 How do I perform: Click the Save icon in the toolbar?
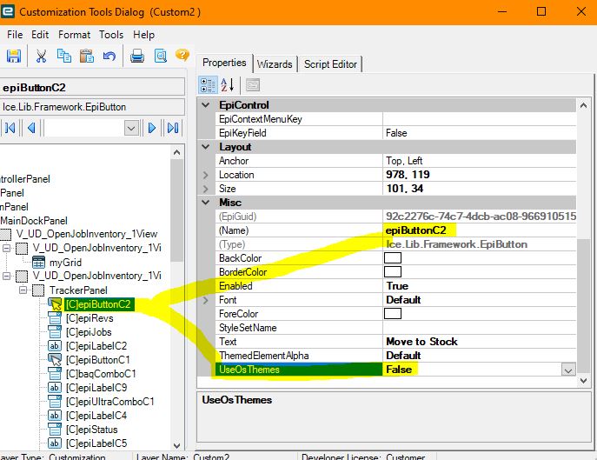coord(14,57)
